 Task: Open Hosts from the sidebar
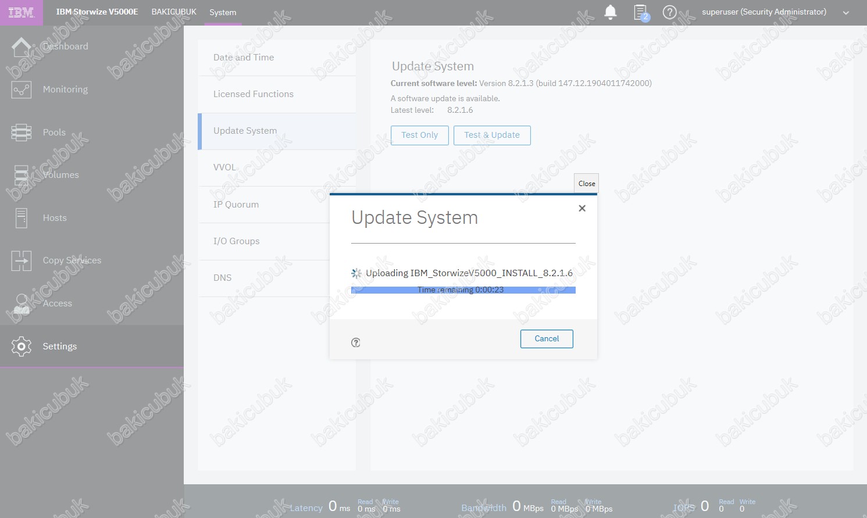click(x=55, y=218)
